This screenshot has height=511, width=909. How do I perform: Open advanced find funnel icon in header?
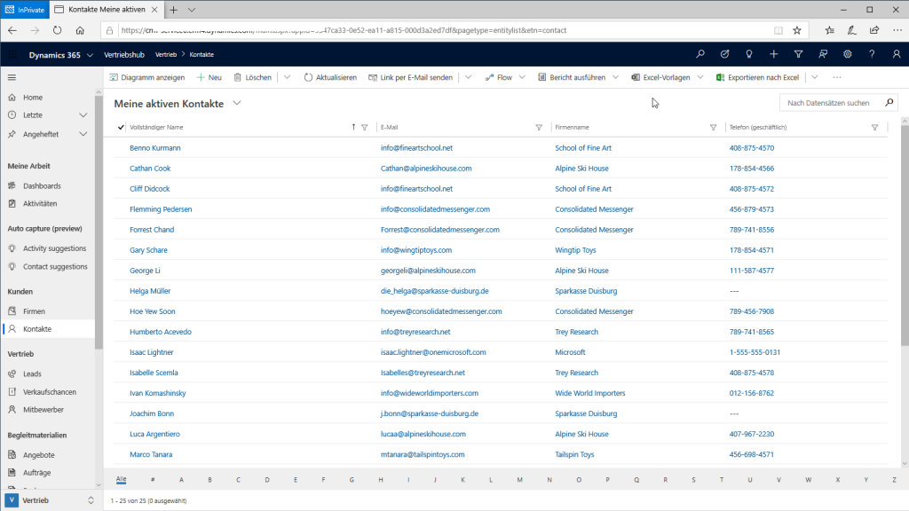pos(798,54)
